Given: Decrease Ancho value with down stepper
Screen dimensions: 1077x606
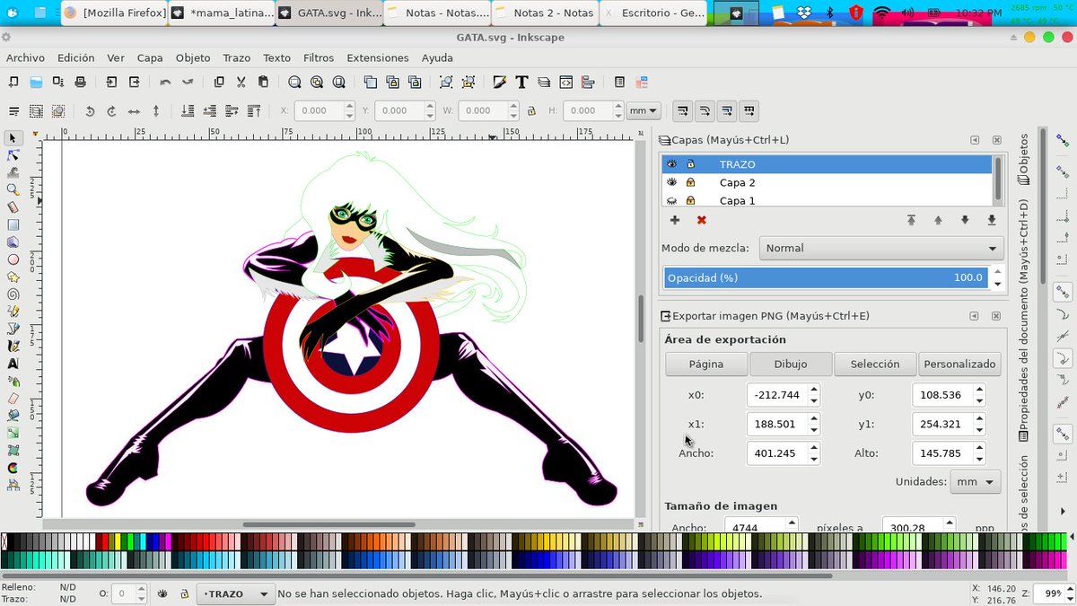Looking at the screenshot, I should click(x=814, y=459).
